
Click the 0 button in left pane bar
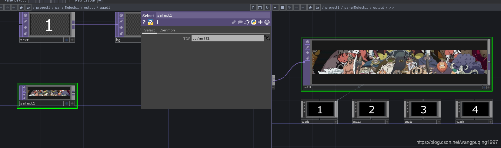pyautogui.click(x=253, y=8)
